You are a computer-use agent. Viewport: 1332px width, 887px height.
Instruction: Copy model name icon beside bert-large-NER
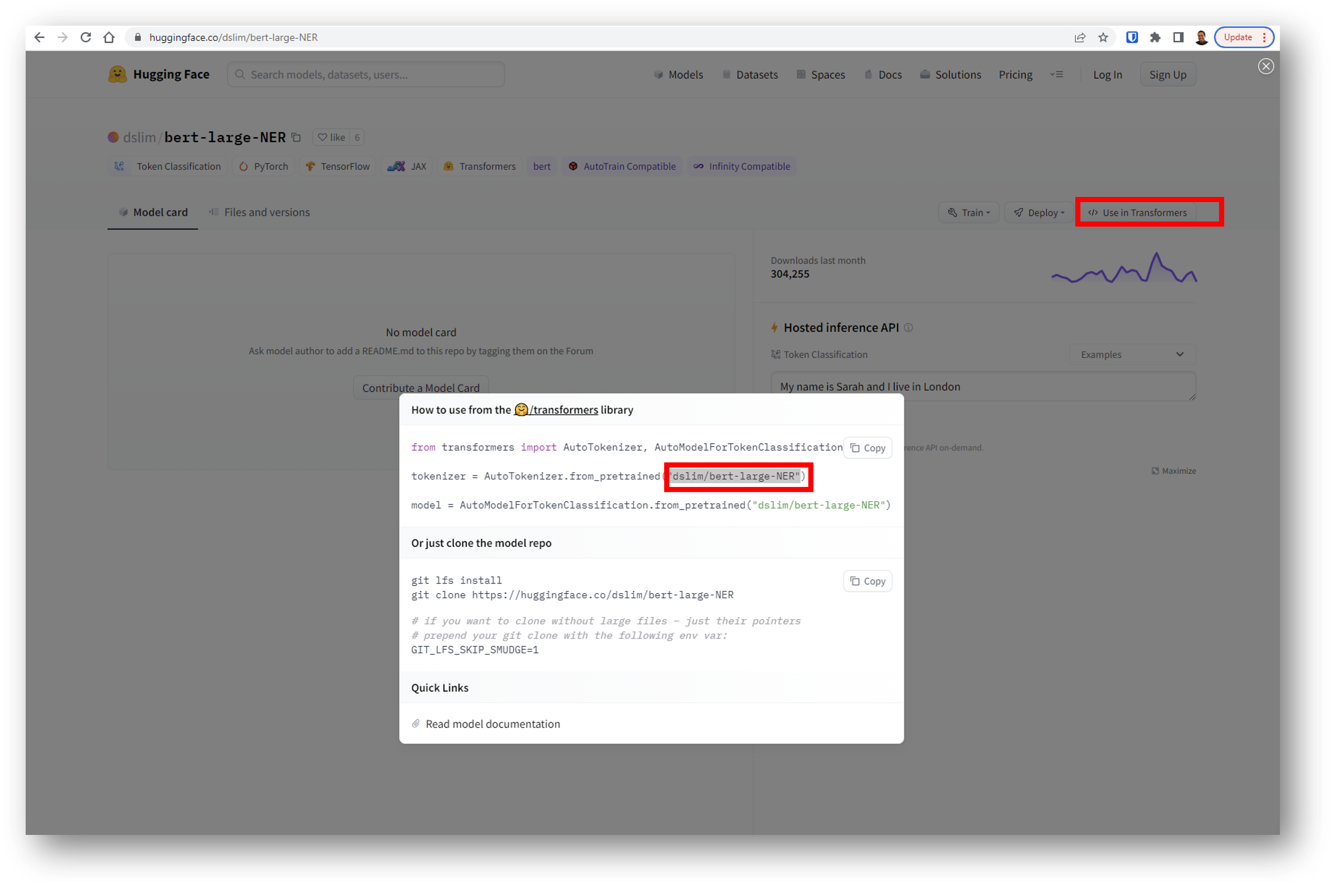point(296,138)
